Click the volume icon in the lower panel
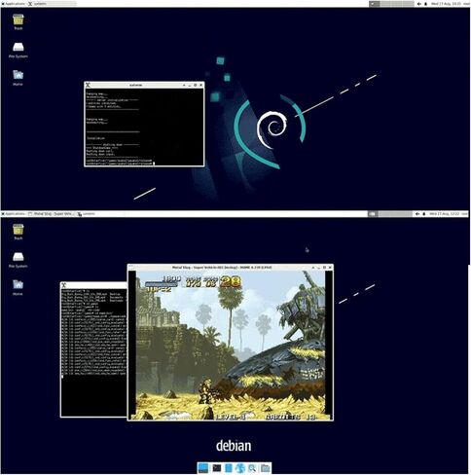 point(417,214)
